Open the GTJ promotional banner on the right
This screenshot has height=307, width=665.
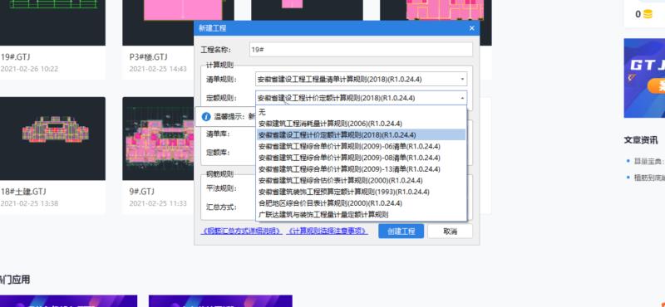coord(644,78)
